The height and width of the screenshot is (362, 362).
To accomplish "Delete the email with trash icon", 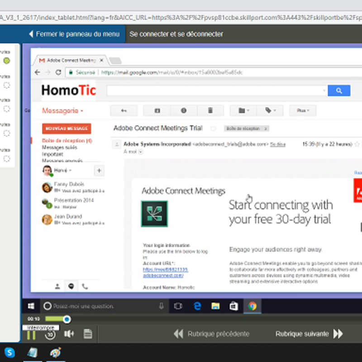I will (210, 110).
